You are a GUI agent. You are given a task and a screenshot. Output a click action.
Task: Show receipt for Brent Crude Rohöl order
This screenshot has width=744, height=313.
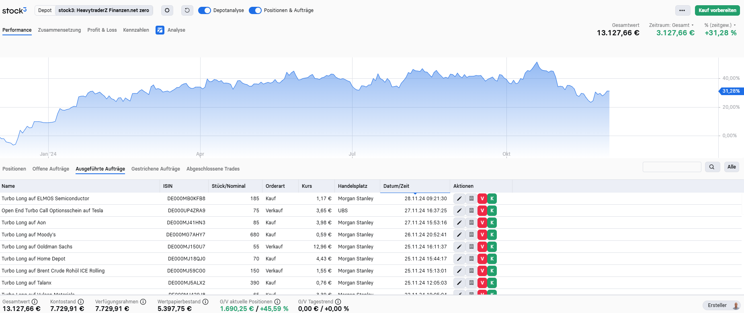[471, 271]
